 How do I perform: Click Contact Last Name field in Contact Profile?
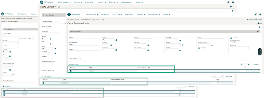coord(51,24)
